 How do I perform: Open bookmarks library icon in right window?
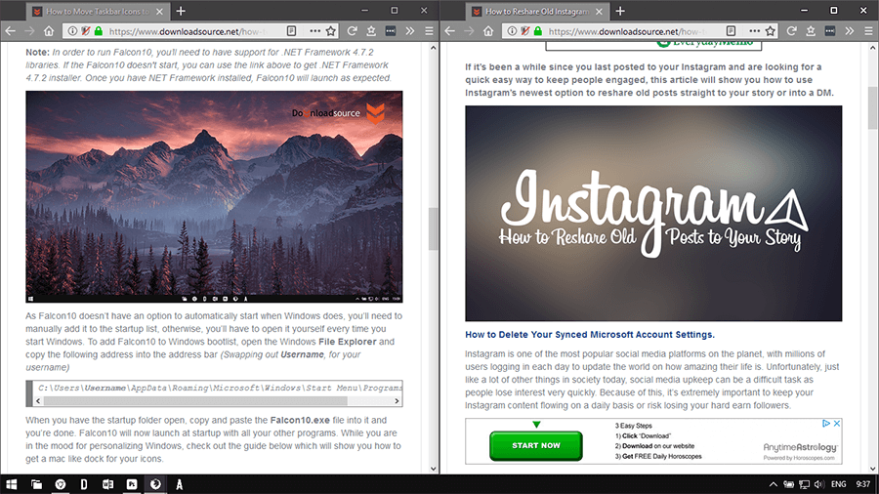[x=811, y=31]
